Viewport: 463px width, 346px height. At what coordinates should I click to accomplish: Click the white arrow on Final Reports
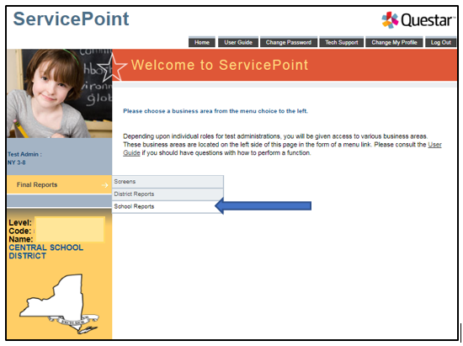coord(104,185)
